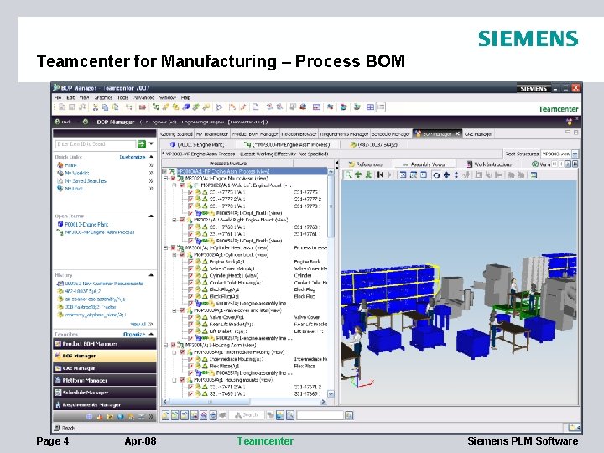The width and height of the screenshot is (604, 453).
Task: Click the Cut scissors toolbar icon
Action: pyautogui.click(x=95, y=107)
